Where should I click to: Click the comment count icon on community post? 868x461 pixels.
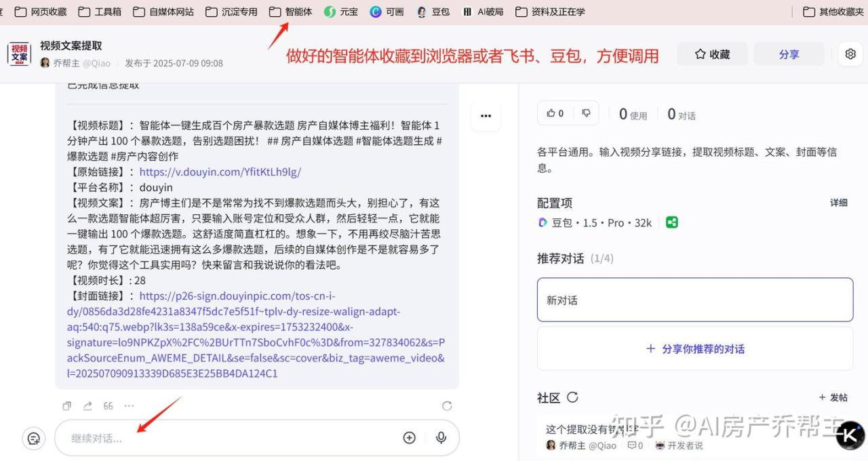point(635,445)
